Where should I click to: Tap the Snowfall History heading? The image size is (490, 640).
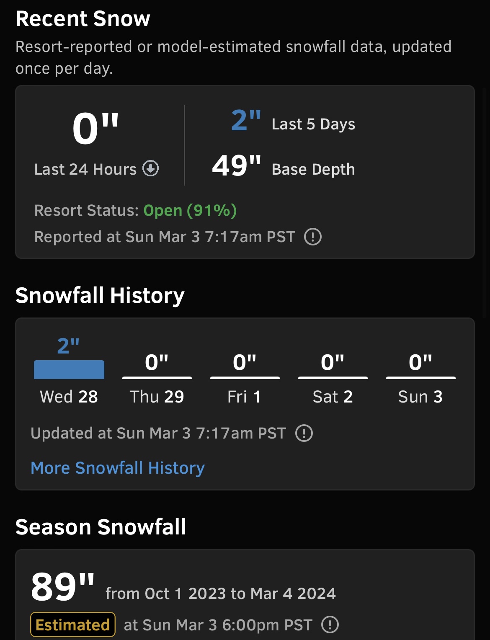[100, 295]
